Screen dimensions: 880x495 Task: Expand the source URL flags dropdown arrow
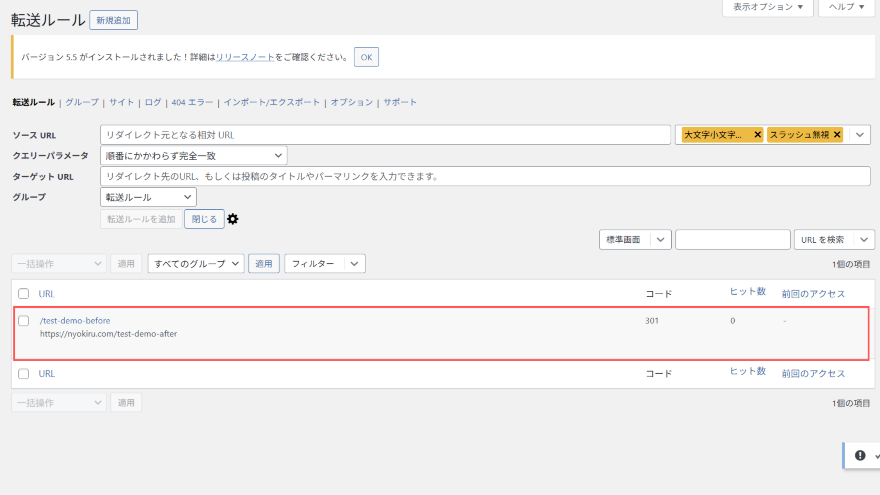click(x=860, y=135)
